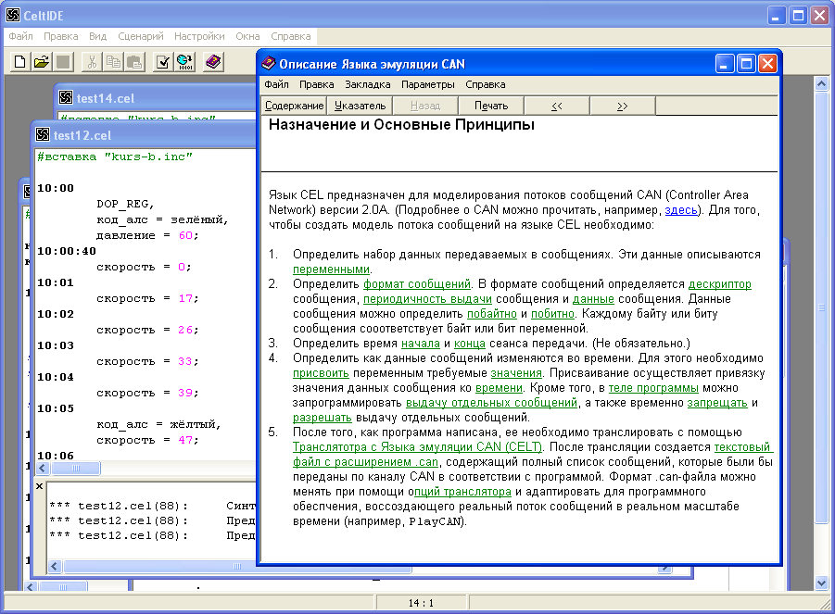Go to next topic with >> button
The height and width of the screenshot is (614, 835).
coord(622,106)
